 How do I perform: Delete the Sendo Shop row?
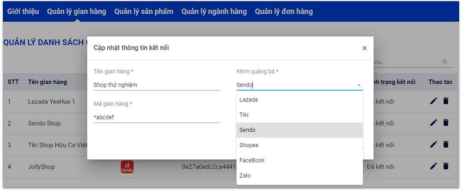coord(446,122)
